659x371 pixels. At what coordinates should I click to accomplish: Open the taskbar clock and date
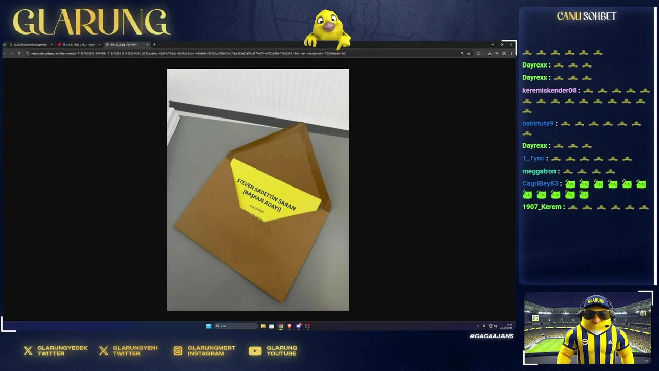tap(506, 326)
